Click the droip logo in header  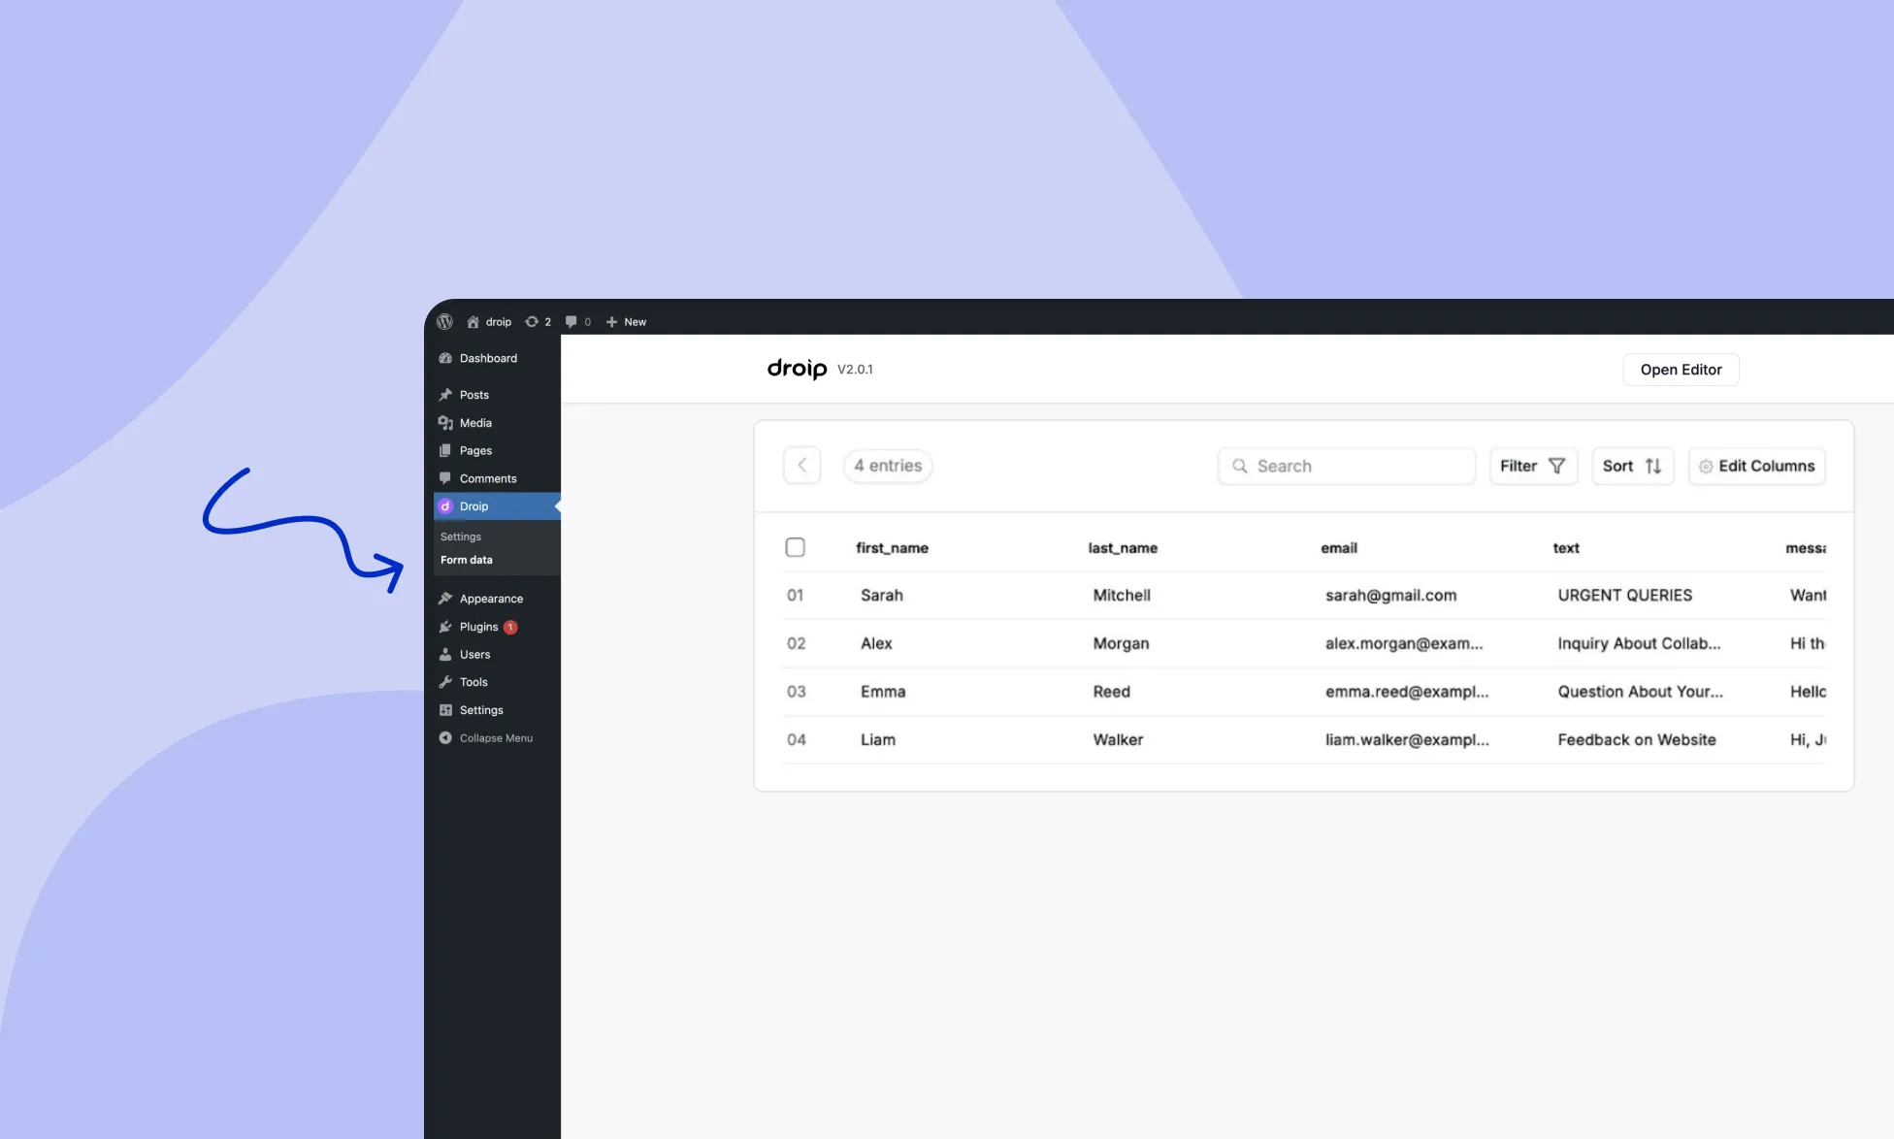797,369
